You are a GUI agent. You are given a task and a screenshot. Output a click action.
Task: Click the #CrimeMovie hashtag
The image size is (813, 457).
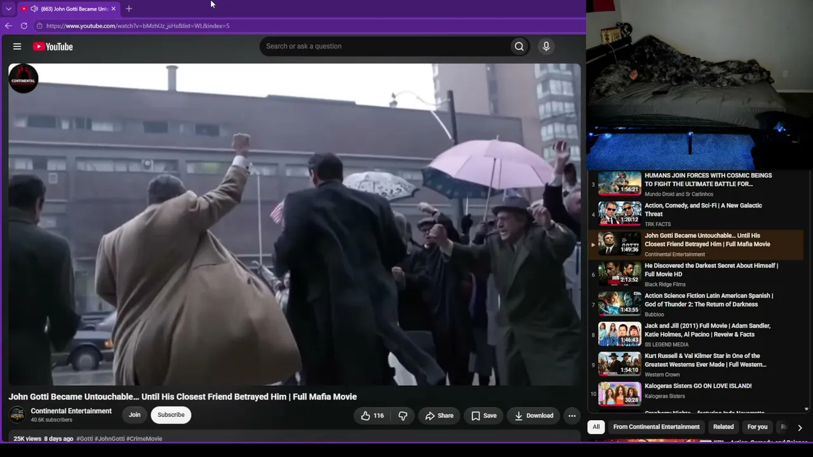144,439
